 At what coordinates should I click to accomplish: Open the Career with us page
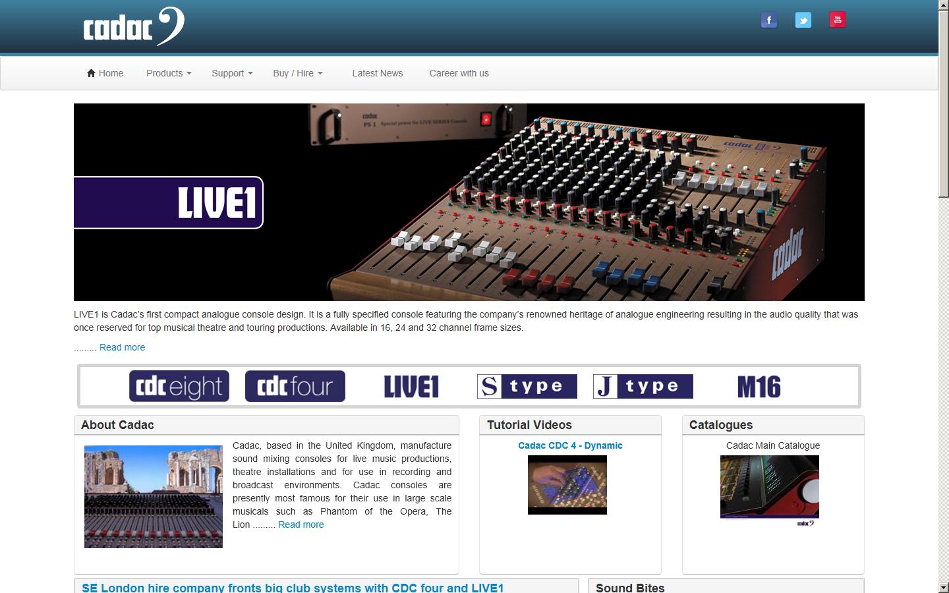point(459,73)
